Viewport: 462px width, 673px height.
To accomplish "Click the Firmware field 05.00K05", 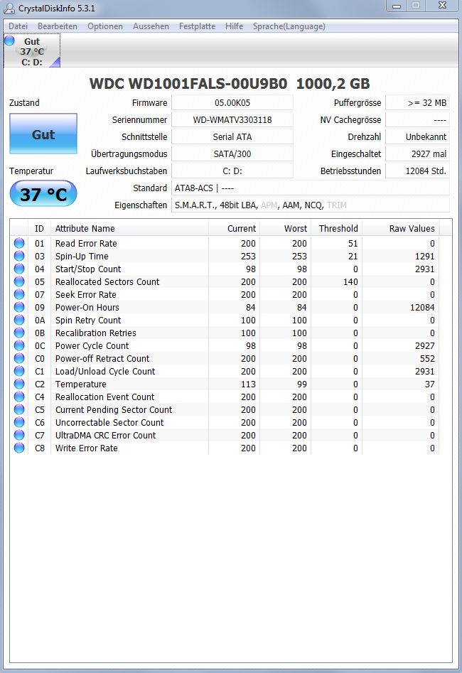I will click(x=232, y=102).
